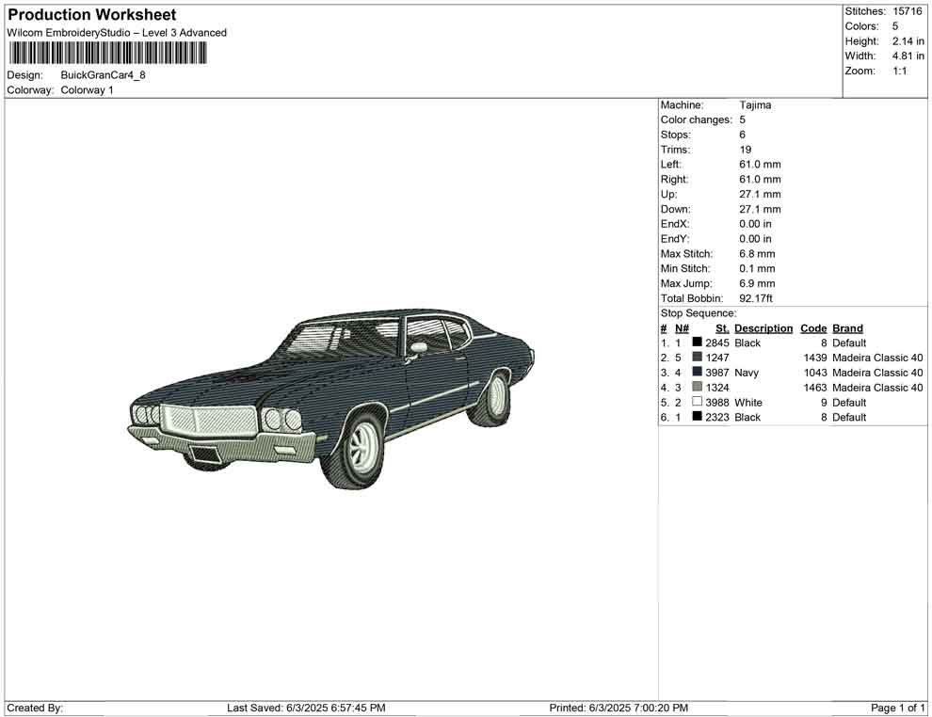The image size is (932, 717).
Task: Click the Machine value Tajima
Action: coord(755,105)
